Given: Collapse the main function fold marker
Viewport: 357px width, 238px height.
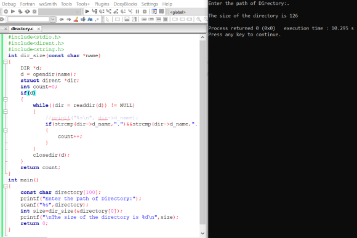Looking at the screenshot, I should (x=6, y=186).
